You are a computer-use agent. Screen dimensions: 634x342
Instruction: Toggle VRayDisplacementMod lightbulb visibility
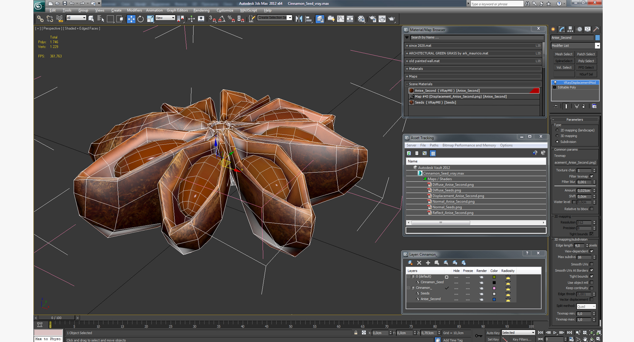pyautogui.click(x=555, y=83)
